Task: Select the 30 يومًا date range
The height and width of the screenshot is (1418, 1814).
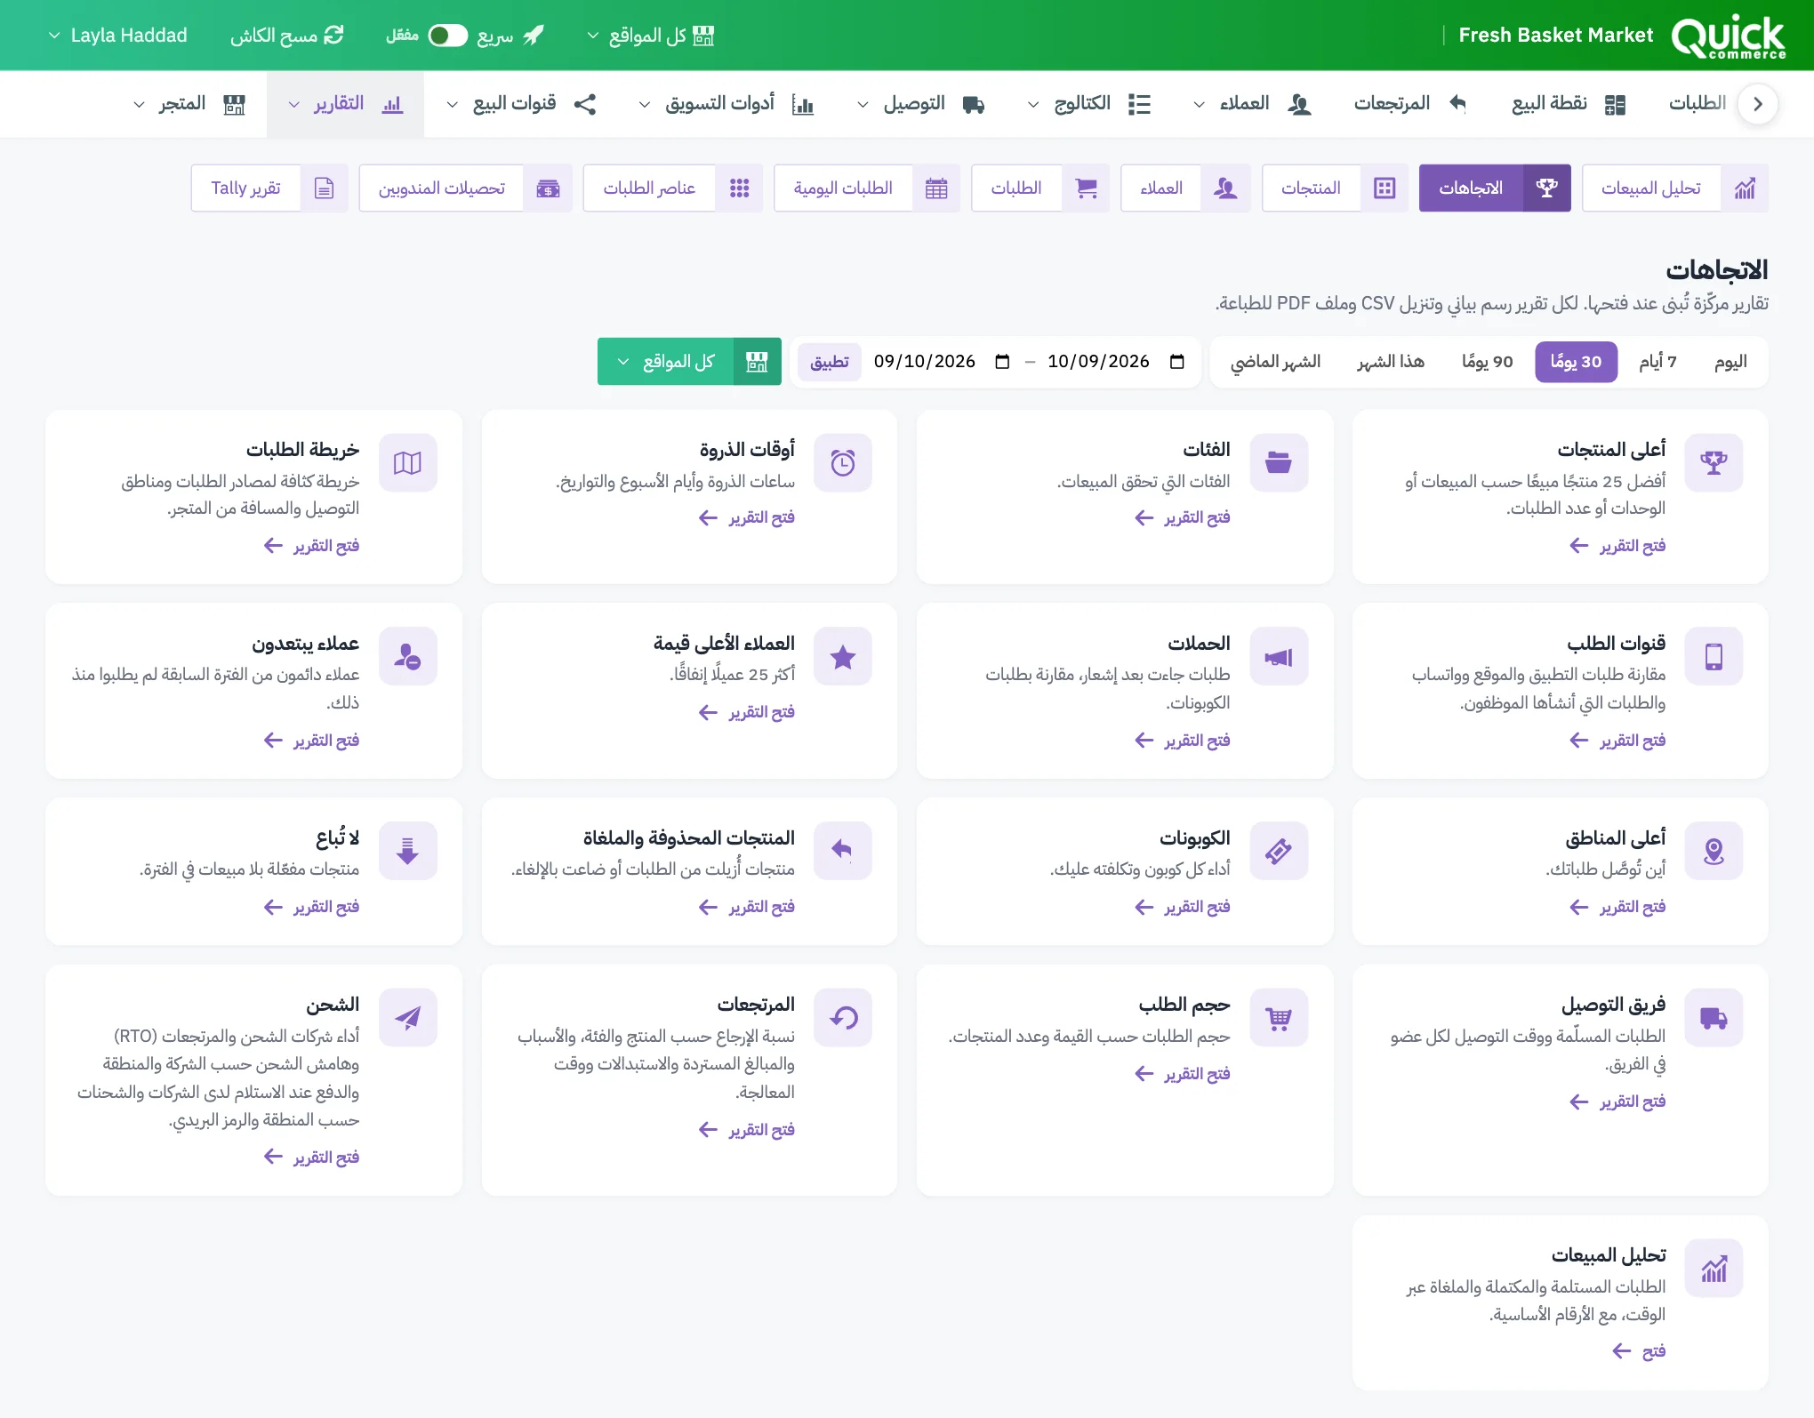Action: click(x=1576, y=362)
